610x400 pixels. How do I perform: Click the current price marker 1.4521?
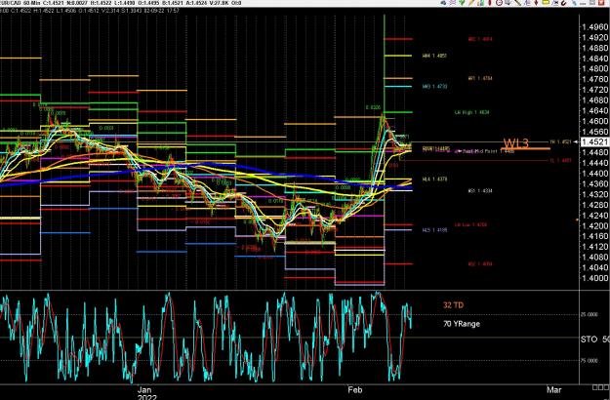594,141
